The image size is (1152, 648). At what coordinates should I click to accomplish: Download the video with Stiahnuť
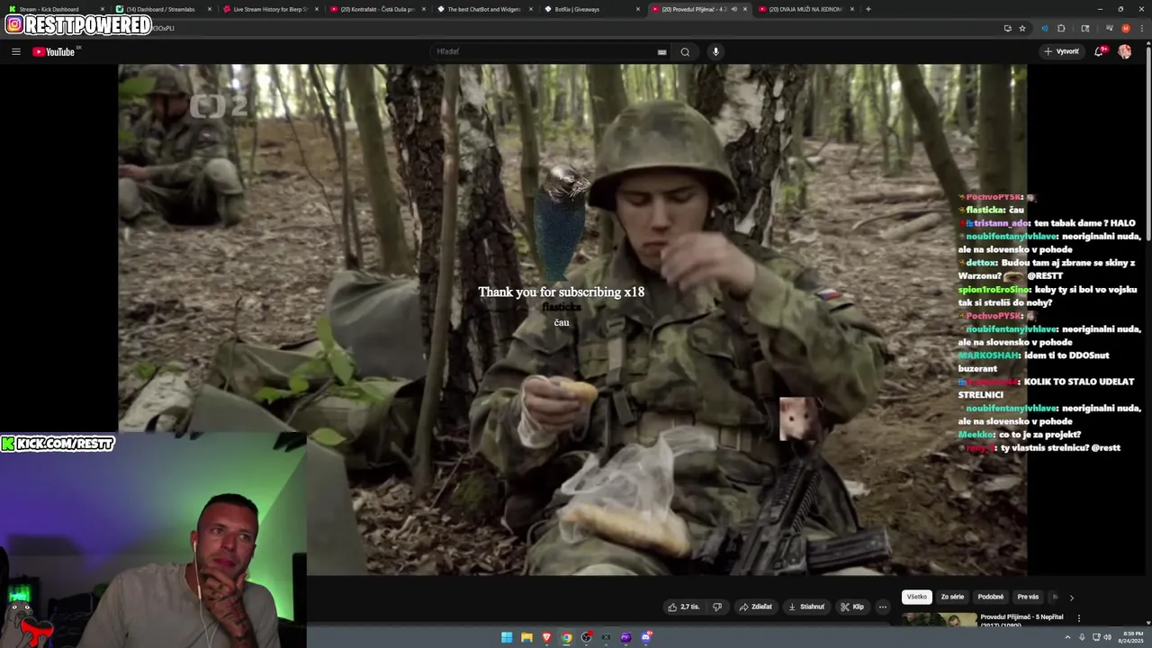pyautogui.click(x=806, y=607)
